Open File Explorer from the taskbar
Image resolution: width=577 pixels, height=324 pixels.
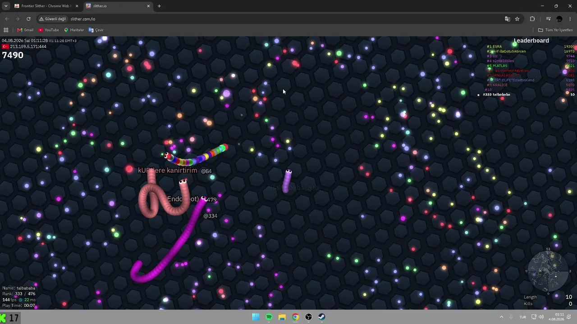coord(282,317)
